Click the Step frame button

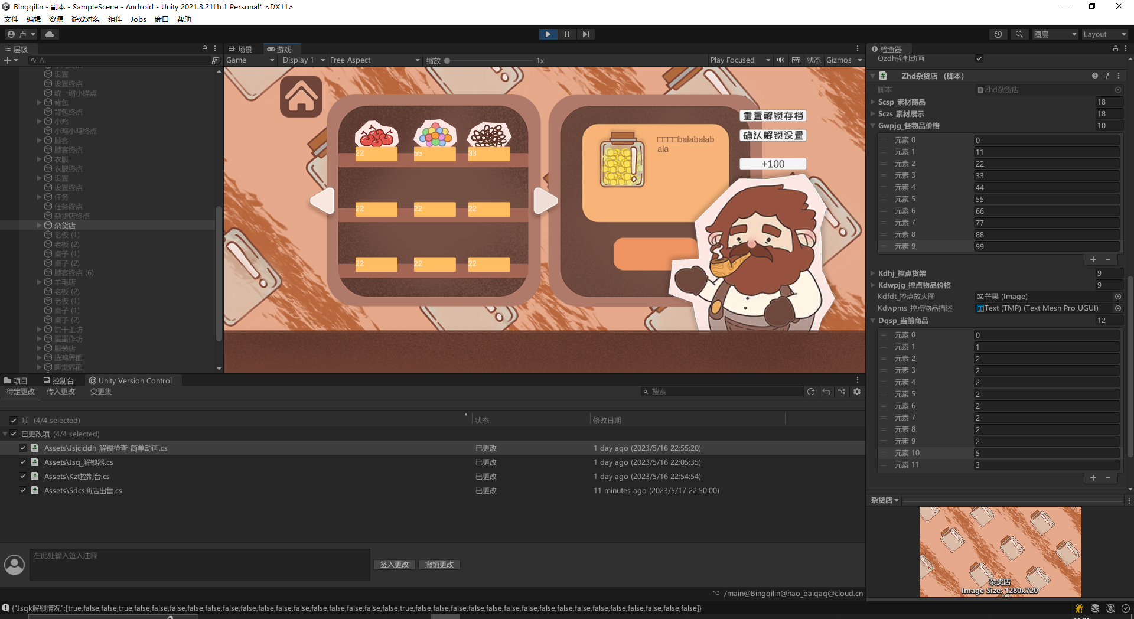click(585, 34)
